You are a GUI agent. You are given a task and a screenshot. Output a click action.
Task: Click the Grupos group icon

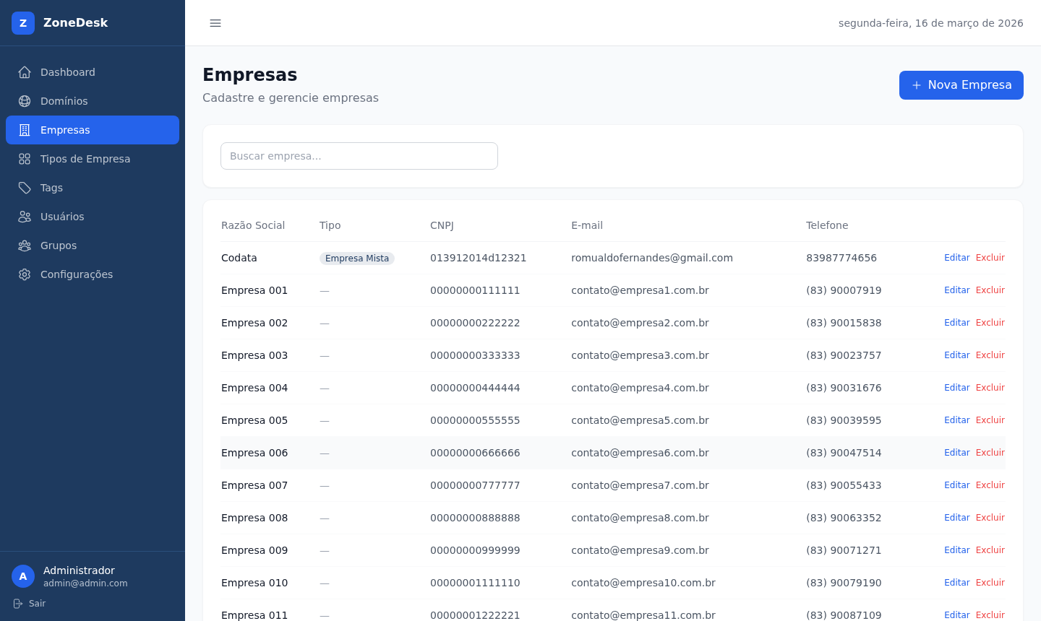(x=25, y=246)
